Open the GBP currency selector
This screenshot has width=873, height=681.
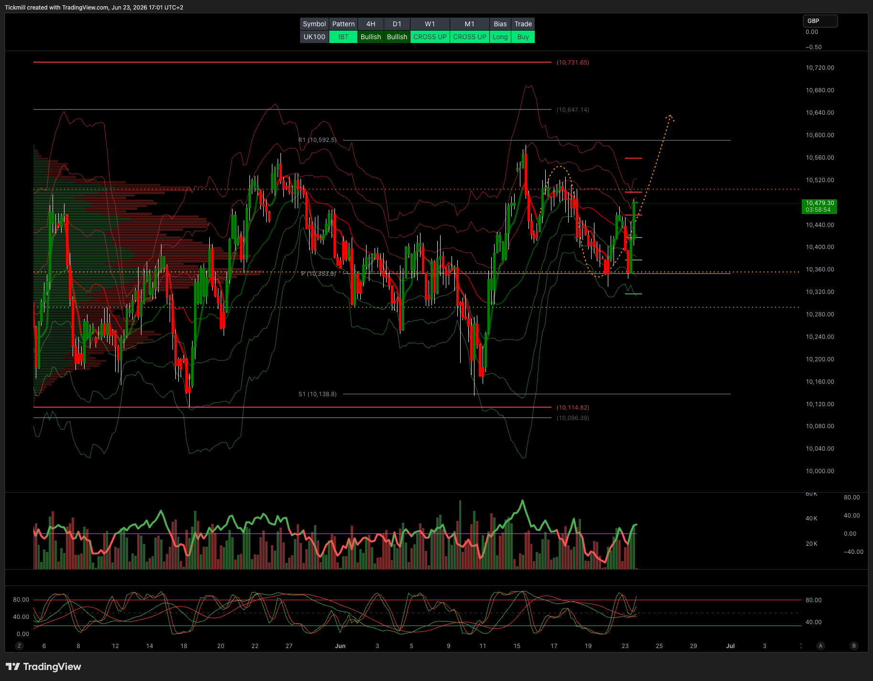[820, 21]
